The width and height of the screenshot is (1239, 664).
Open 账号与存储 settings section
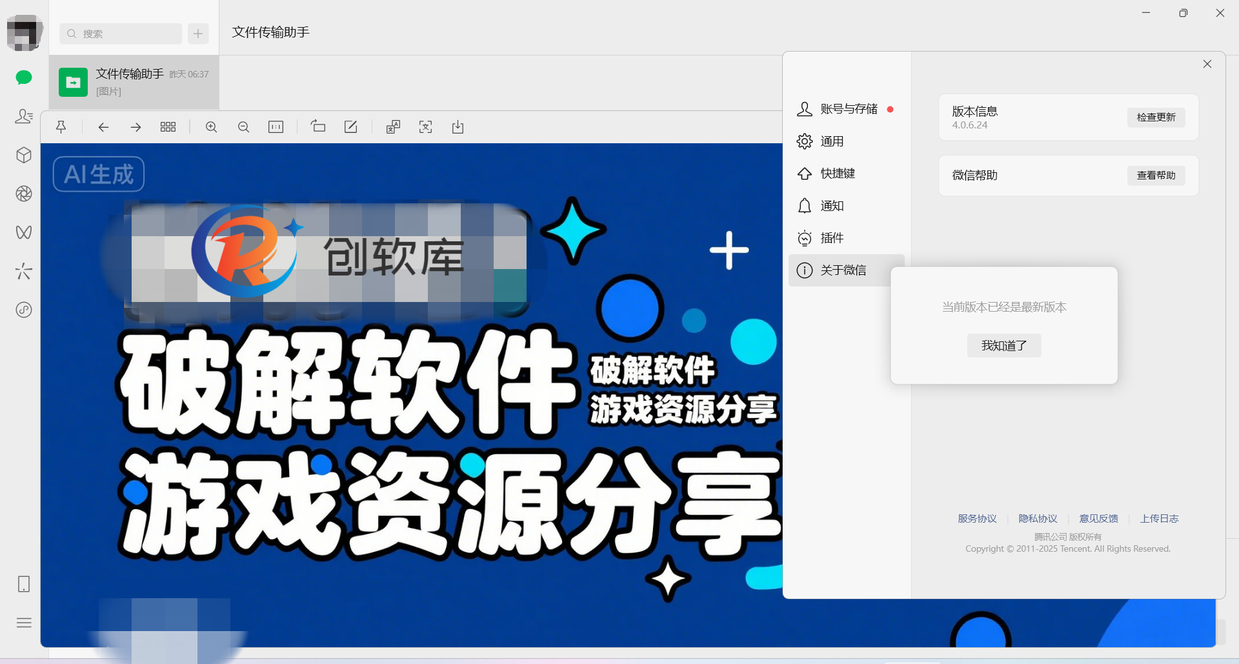point(846,109)
